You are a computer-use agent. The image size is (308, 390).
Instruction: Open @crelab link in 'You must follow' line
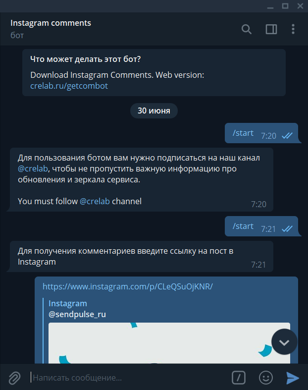tap(95, 201)
